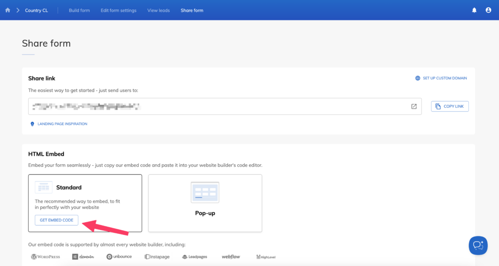The image size is (499, 266).
Task: Open Edit form settings tab
Action: tap(118, 10)
